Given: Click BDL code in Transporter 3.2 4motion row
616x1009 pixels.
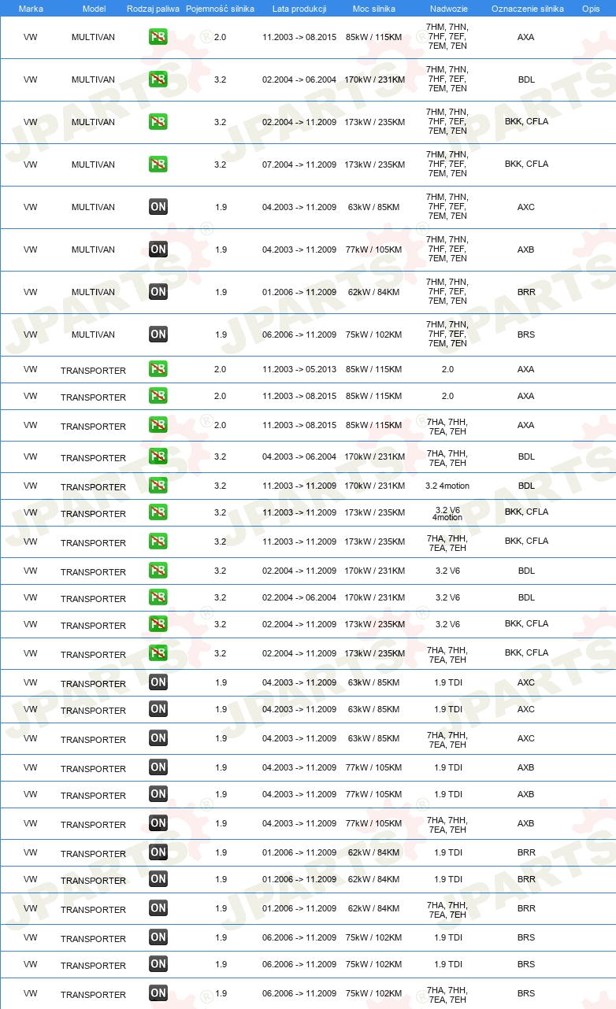Looking at the screenshot, I should (x=526, y=486).
